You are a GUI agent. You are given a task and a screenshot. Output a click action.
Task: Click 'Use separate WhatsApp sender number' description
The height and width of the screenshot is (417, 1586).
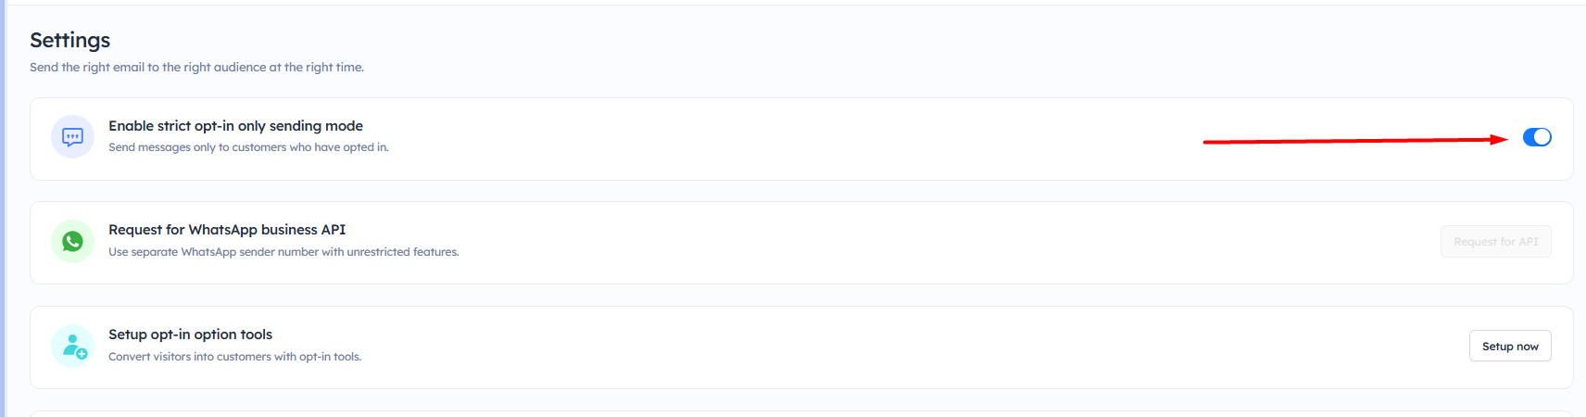point(283,252)
